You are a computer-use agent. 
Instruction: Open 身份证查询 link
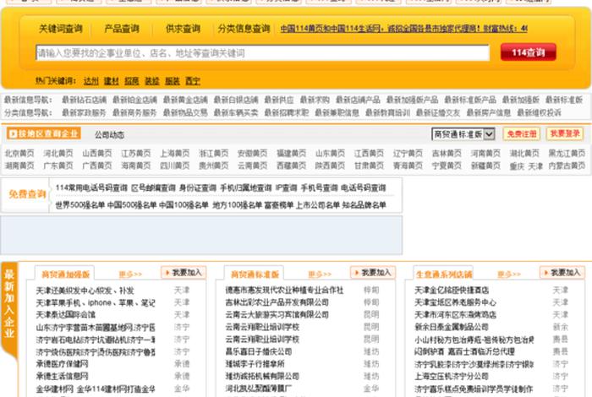coord(198,188)
